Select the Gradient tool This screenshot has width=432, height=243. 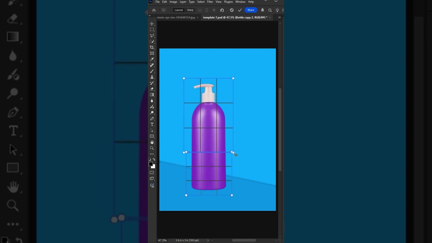(x=152, y=95)
